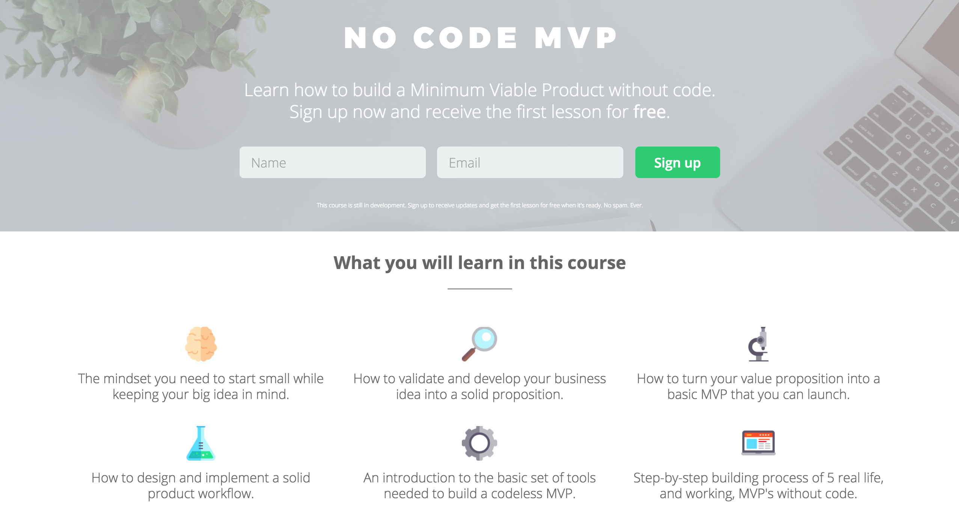Click the "Learn how to build" tagline line

[x=479, y=90]
